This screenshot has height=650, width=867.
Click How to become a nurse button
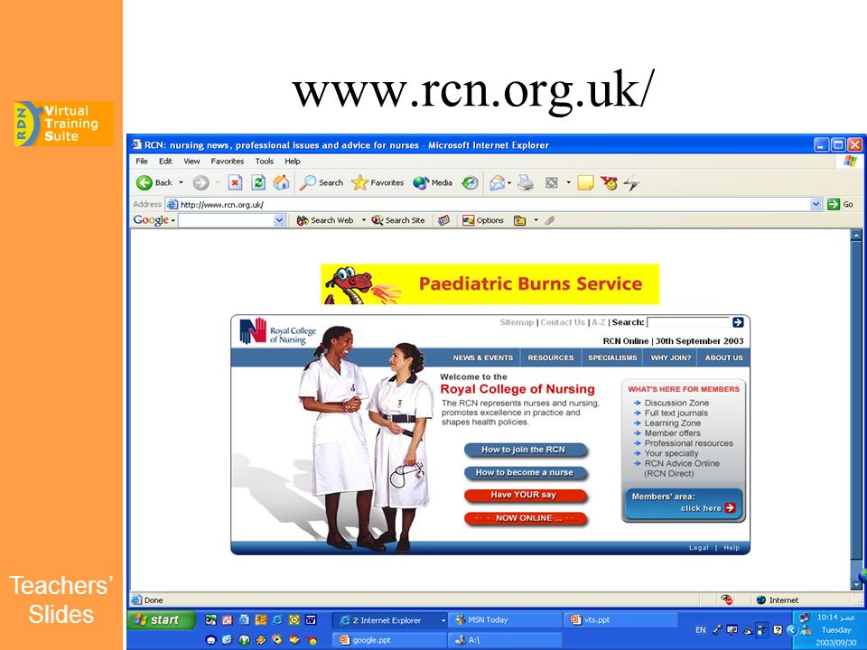524,472
